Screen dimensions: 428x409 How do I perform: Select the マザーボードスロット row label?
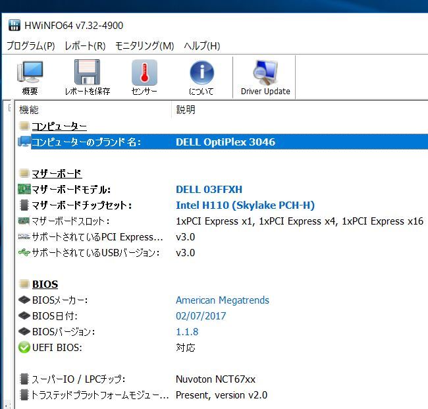pyautogui.click(x=70, y=221)
